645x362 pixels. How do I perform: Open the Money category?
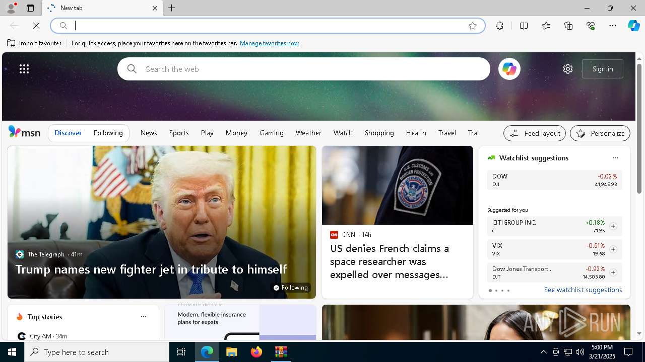click(x=236, y=133)
